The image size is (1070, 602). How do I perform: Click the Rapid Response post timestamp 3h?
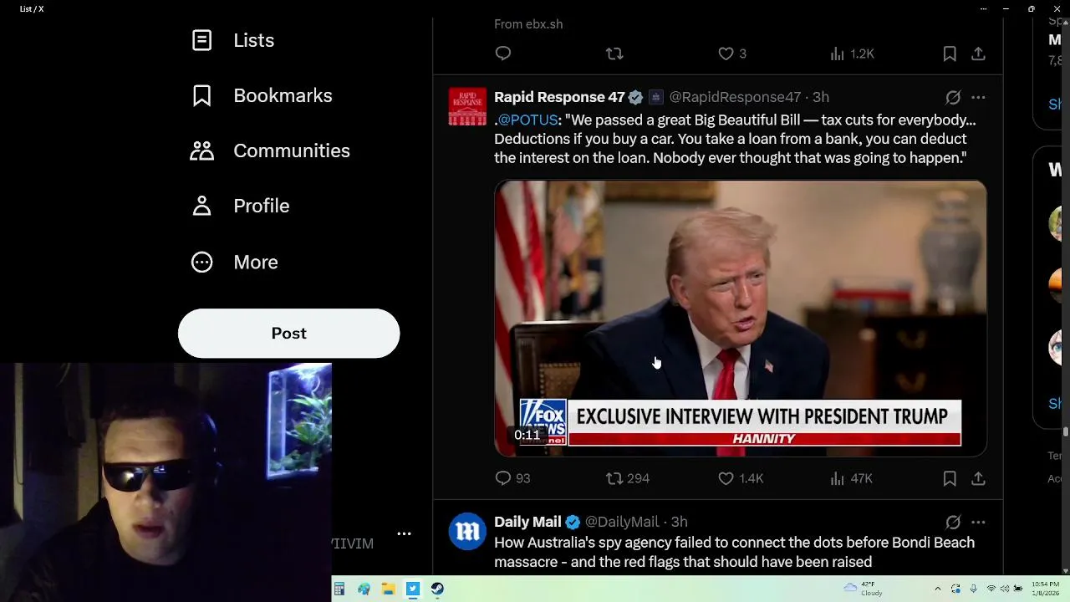(x=821, y=97)
